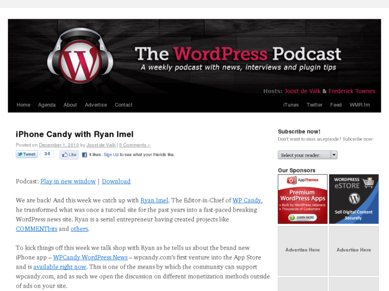Click the December 1, 2010 date link
This screenshot has width=389, height=291.
[59, 145]
